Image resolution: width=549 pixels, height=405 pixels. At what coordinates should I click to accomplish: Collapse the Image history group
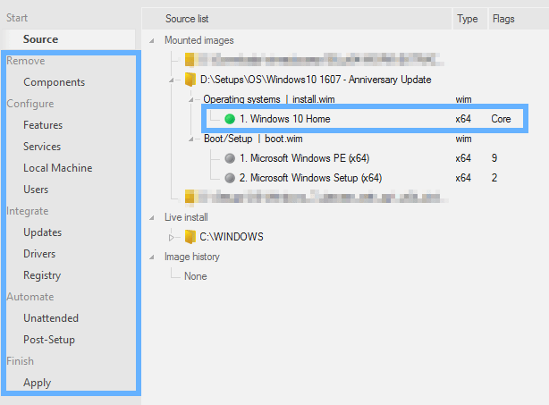pyautogui.click(x=152, y=257)
